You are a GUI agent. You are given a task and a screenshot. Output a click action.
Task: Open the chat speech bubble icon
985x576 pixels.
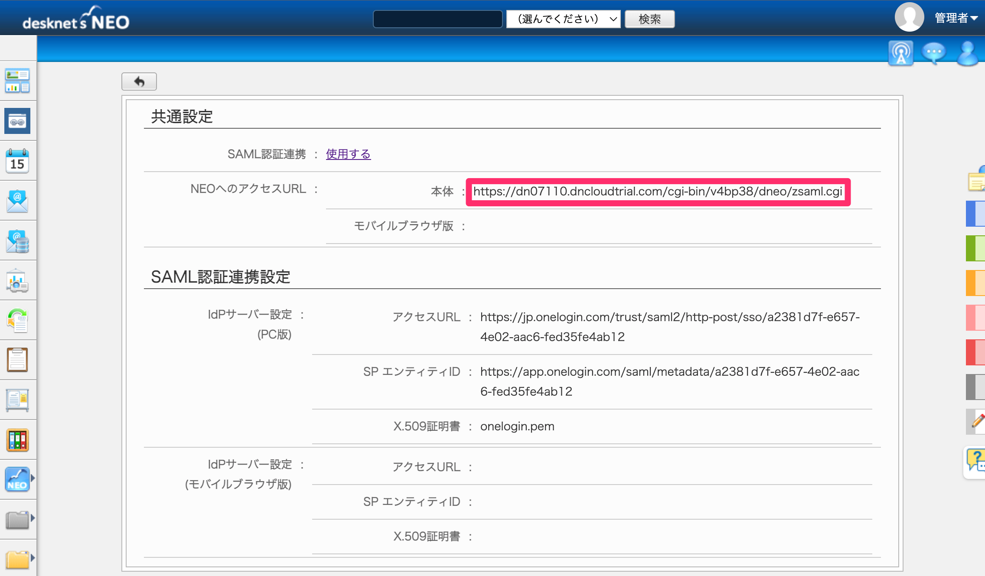click(934, 53)
